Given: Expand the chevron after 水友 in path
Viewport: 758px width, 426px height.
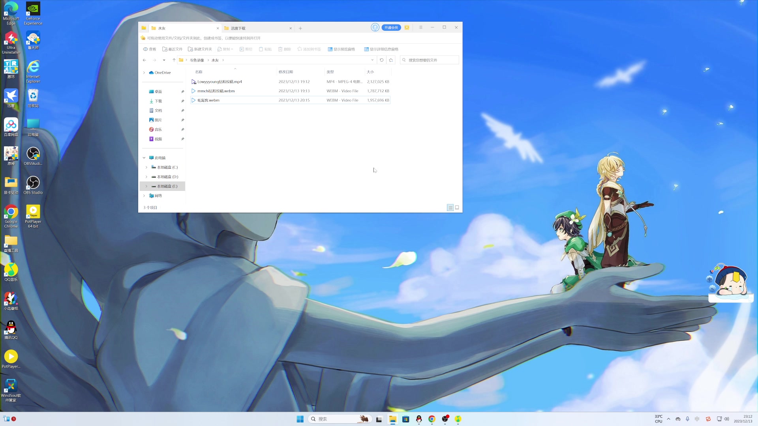Looking at the screenshot, I should 223,60.
